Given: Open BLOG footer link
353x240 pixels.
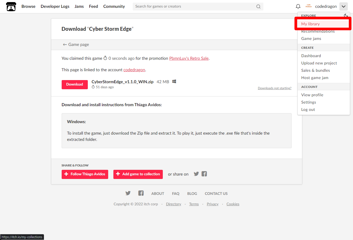Looking at the screenshot, I should tap(192, 194).
